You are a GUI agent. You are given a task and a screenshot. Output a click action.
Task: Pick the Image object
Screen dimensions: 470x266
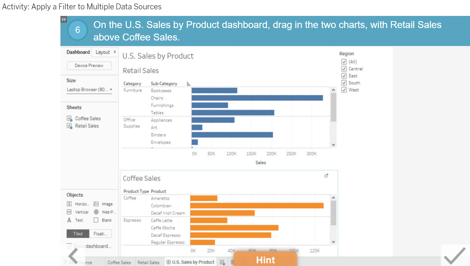[103, 204]
